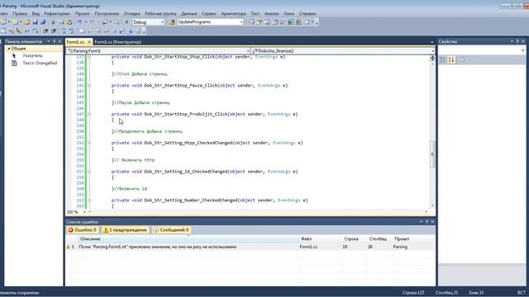Image resolution: width=529 pixels, height=297 pixels.
Task: Click inside the Prodoljit_Click method body brace
Action: pyautogui.click(x=113, y=120)
